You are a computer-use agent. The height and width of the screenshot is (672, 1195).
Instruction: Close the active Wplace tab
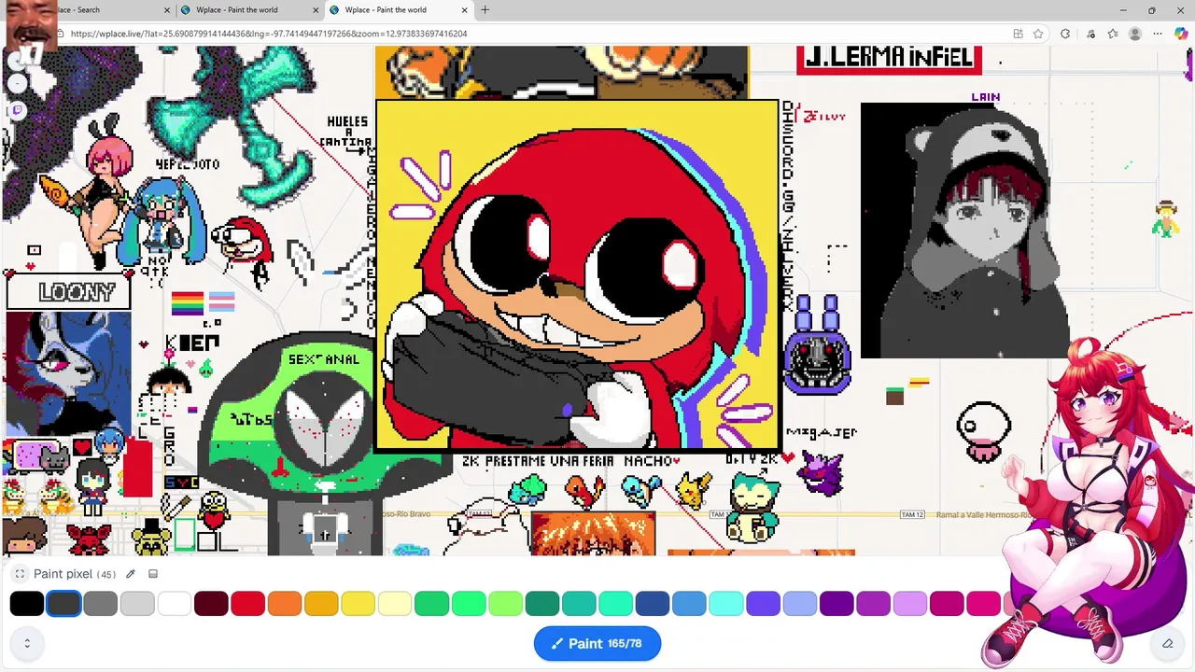pyautogui.click(x=464, y=10)
